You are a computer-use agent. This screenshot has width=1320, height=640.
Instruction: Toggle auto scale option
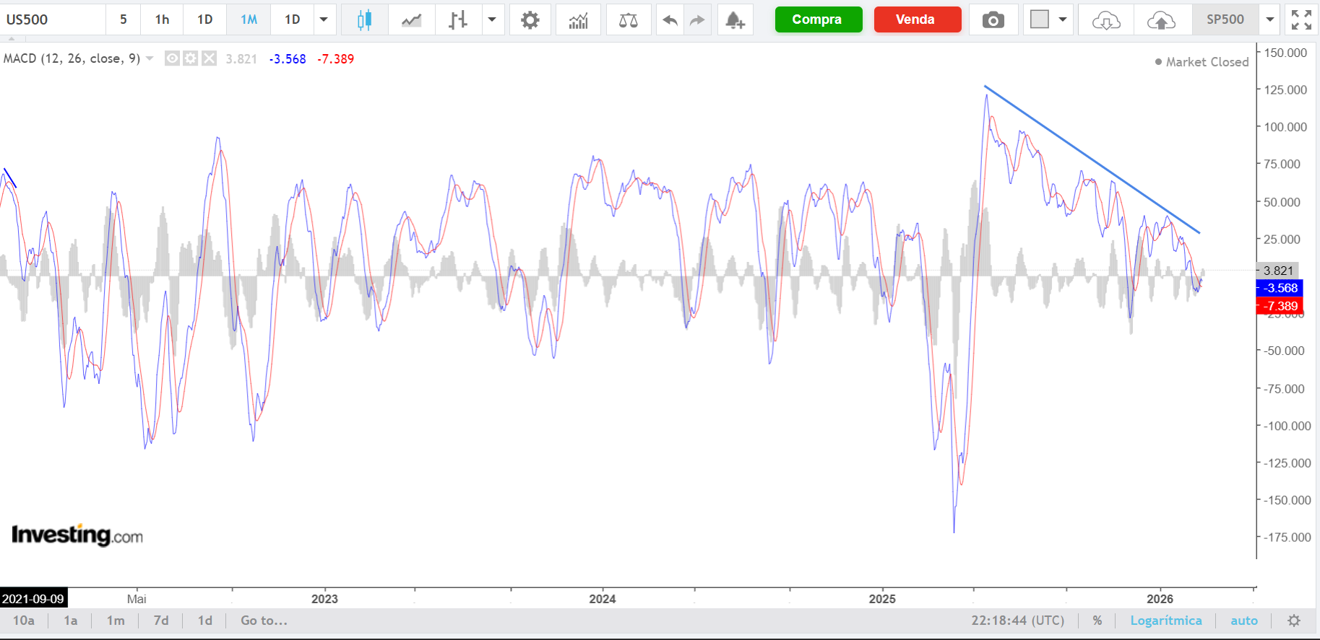coord(1243,621)
